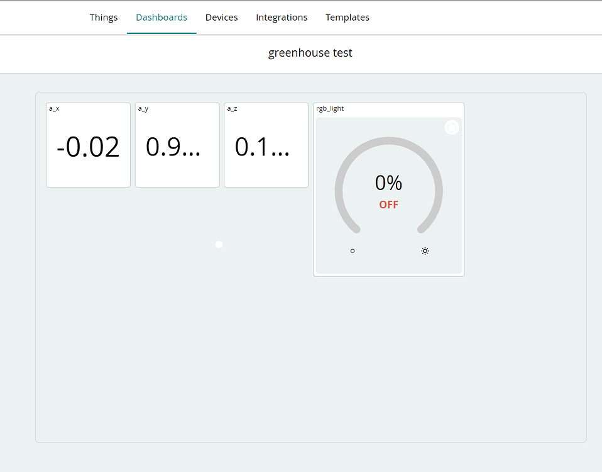Switch to the Things tab
Viewport: 602px width, 472px height.
[x=103, y=17]
